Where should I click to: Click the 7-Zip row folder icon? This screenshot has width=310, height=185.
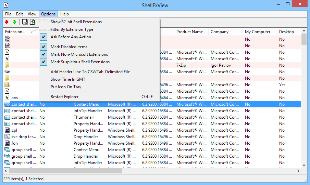point(7,65)
